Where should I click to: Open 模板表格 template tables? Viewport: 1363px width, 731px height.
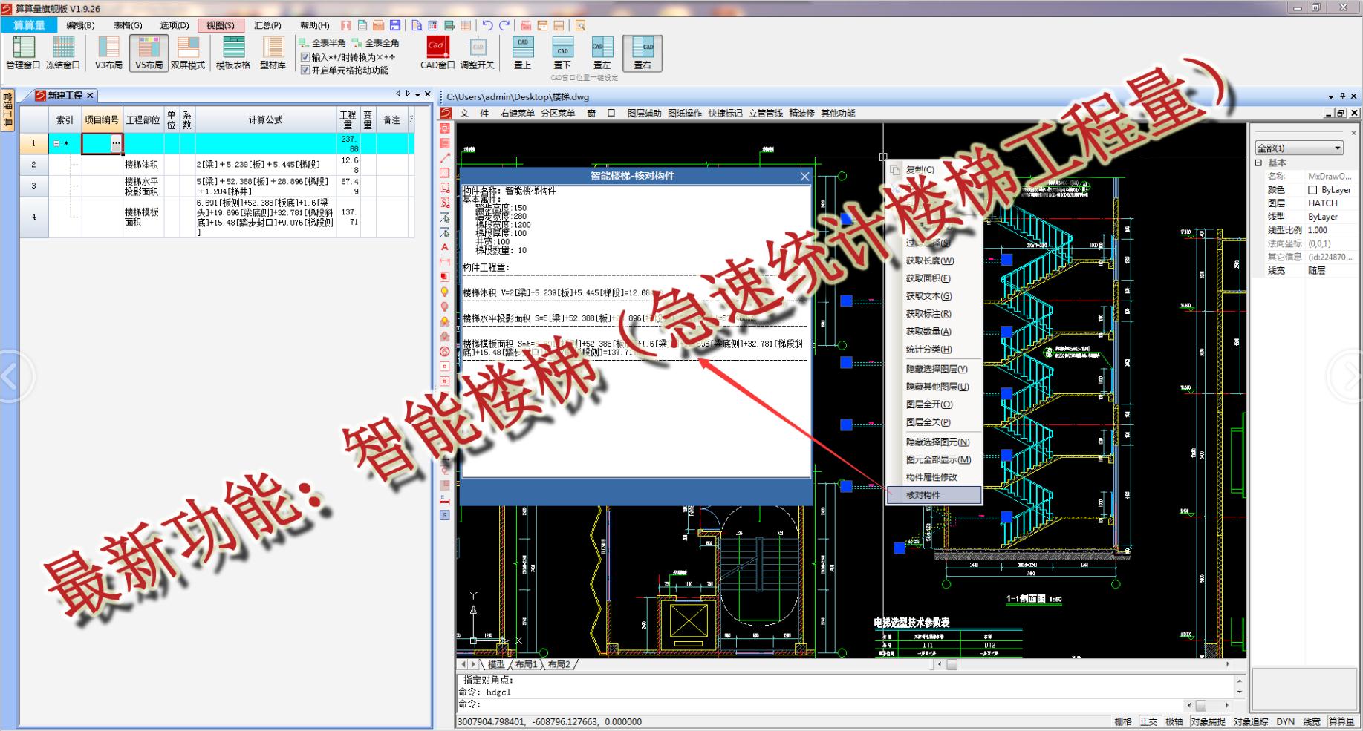(x=233, y=53)
